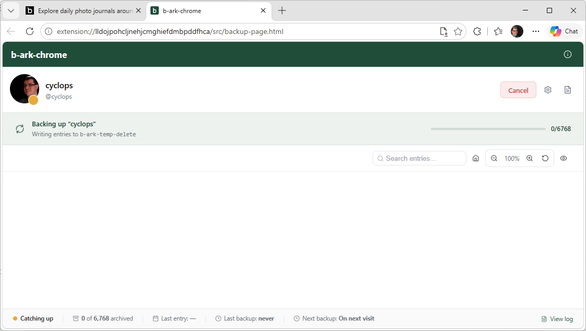Viewport: 586px width, 331px height.
Task: Click the Catching up status
Action: (33, 318)
